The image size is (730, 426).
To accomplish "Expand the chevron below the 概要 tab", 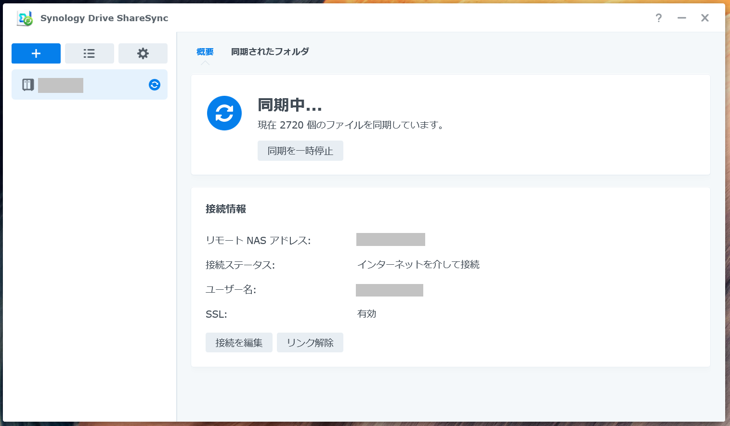I will (x=205, y=62).
